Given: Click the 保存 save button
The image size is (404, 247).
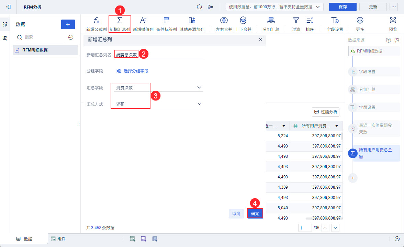Looking at the screenshot, I should pos(343,7).
